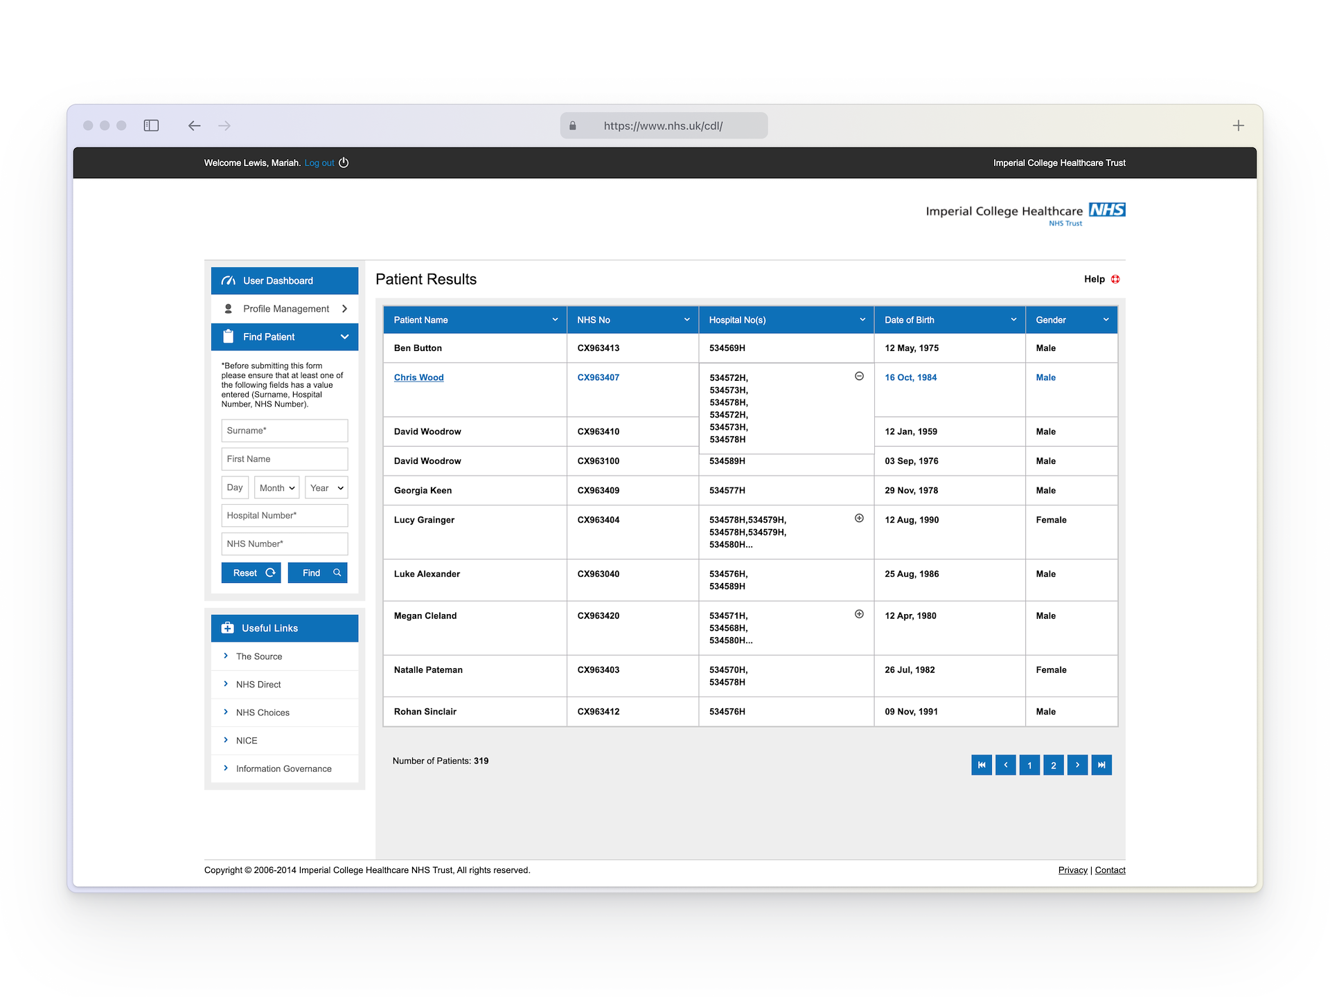Open the Year dropdown

pos(326,487)
